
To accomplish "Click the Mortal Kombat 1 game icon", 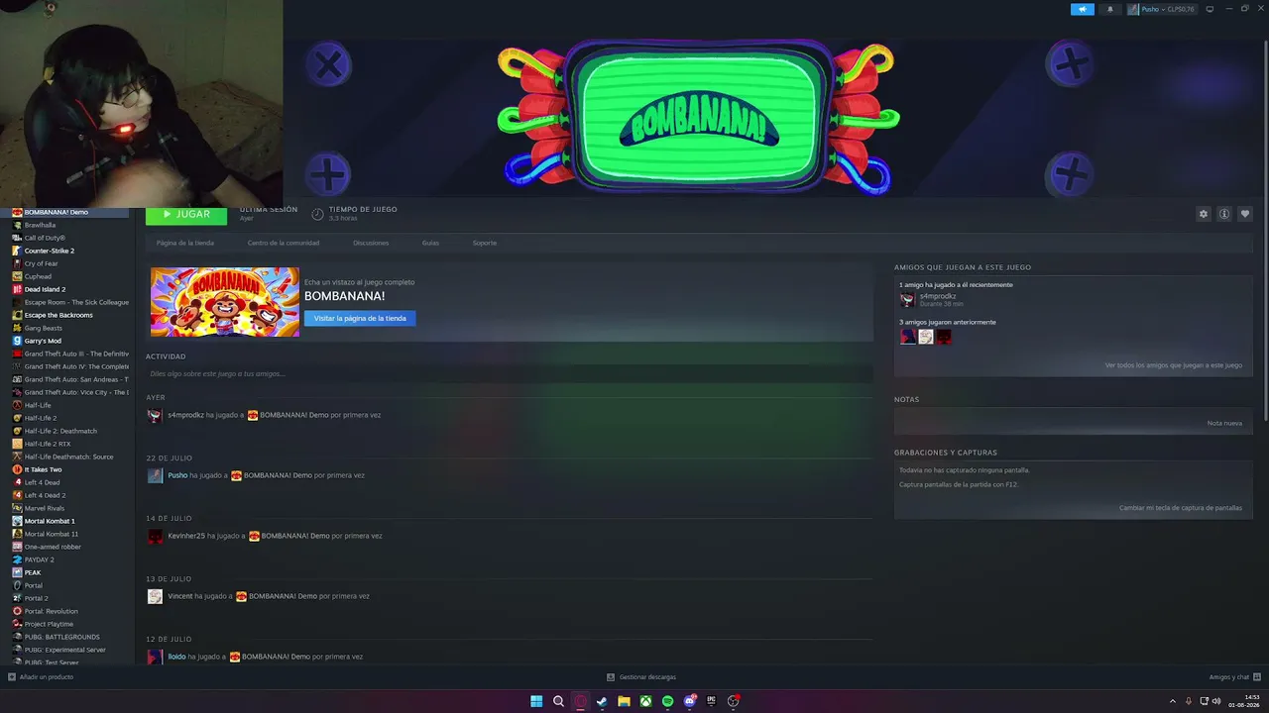I will [17, 521].
